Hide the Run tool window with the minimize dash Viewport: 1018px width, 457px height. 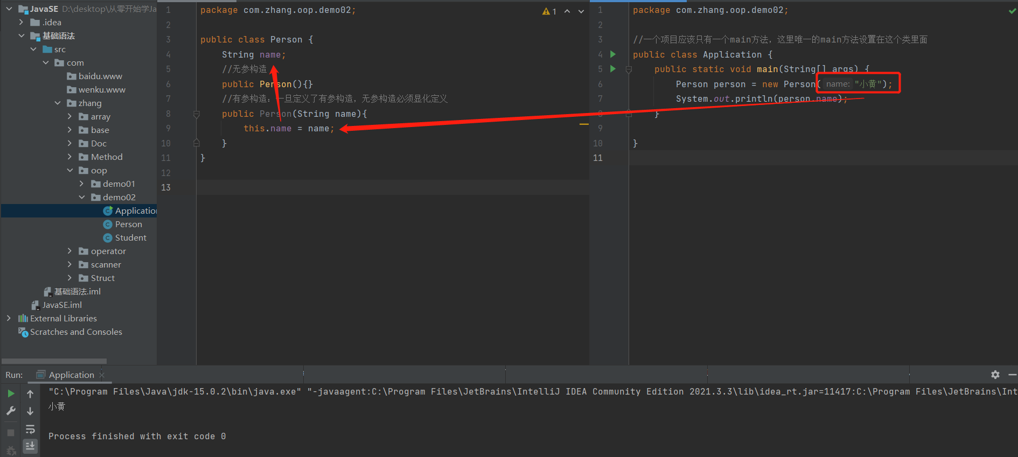click(1013, 375)
